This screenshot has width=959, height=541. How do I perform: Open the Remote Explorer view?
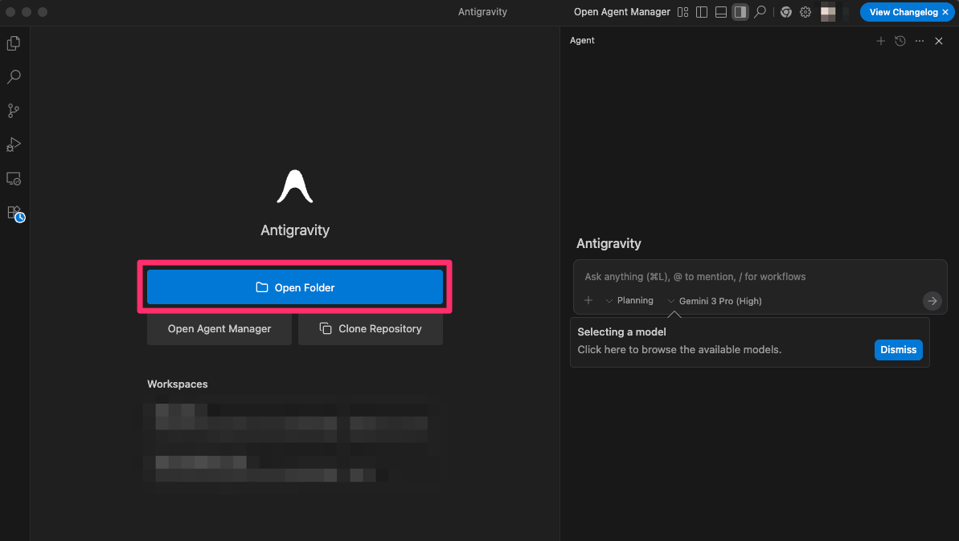[x=14, y=179]
